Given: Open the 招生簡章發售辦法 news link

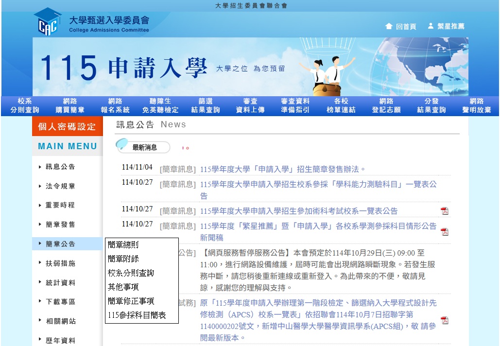Looking at the screenshot, I should pyautogui.click(x=282, y=170).
